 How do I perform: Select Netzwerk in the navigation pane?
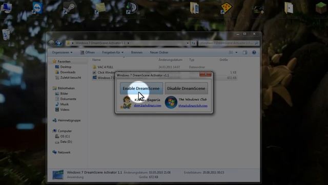[64, 152]
